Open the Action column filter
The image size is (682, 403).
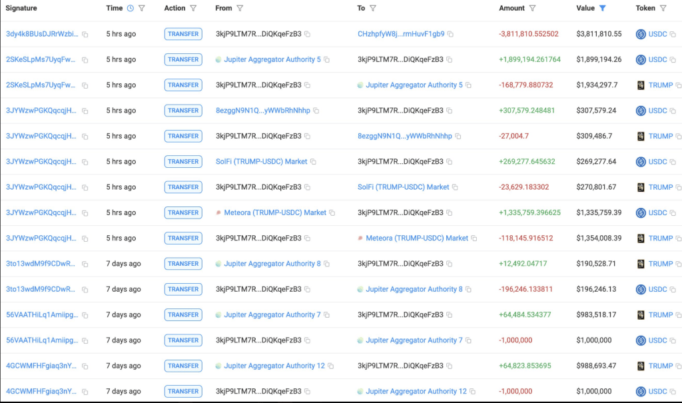pyautogui.click(x=193, y=9)
